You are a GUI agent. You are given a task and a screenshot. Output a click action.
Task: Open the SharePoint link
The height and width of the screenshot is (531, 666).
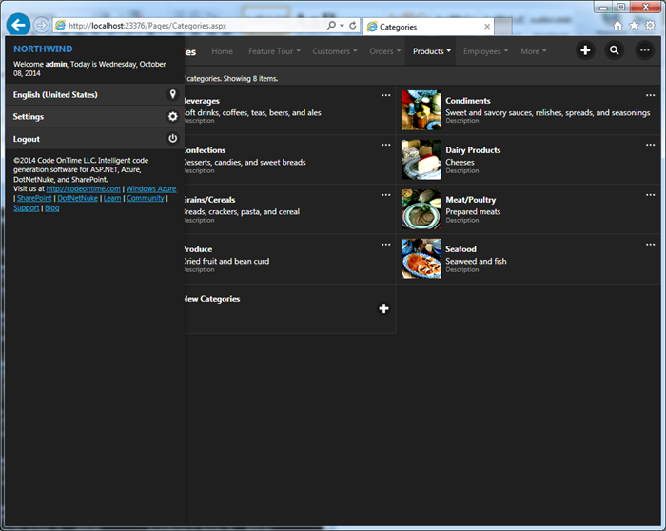tap(34, 198)
